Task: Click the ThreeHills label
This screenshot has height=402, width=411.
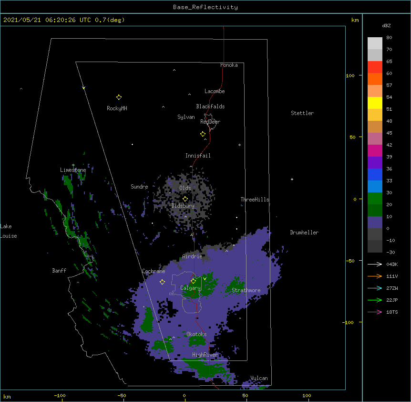Action: click(x=255, y=200)
